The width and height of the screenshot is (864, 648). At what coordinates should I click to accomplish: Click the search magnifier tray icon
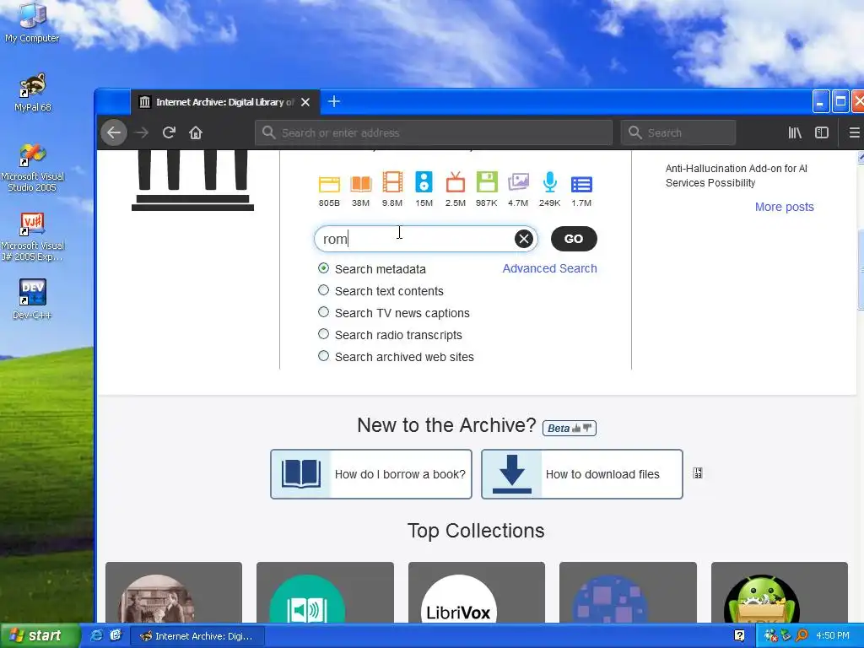pyautogui.click(x=802, y=635)
